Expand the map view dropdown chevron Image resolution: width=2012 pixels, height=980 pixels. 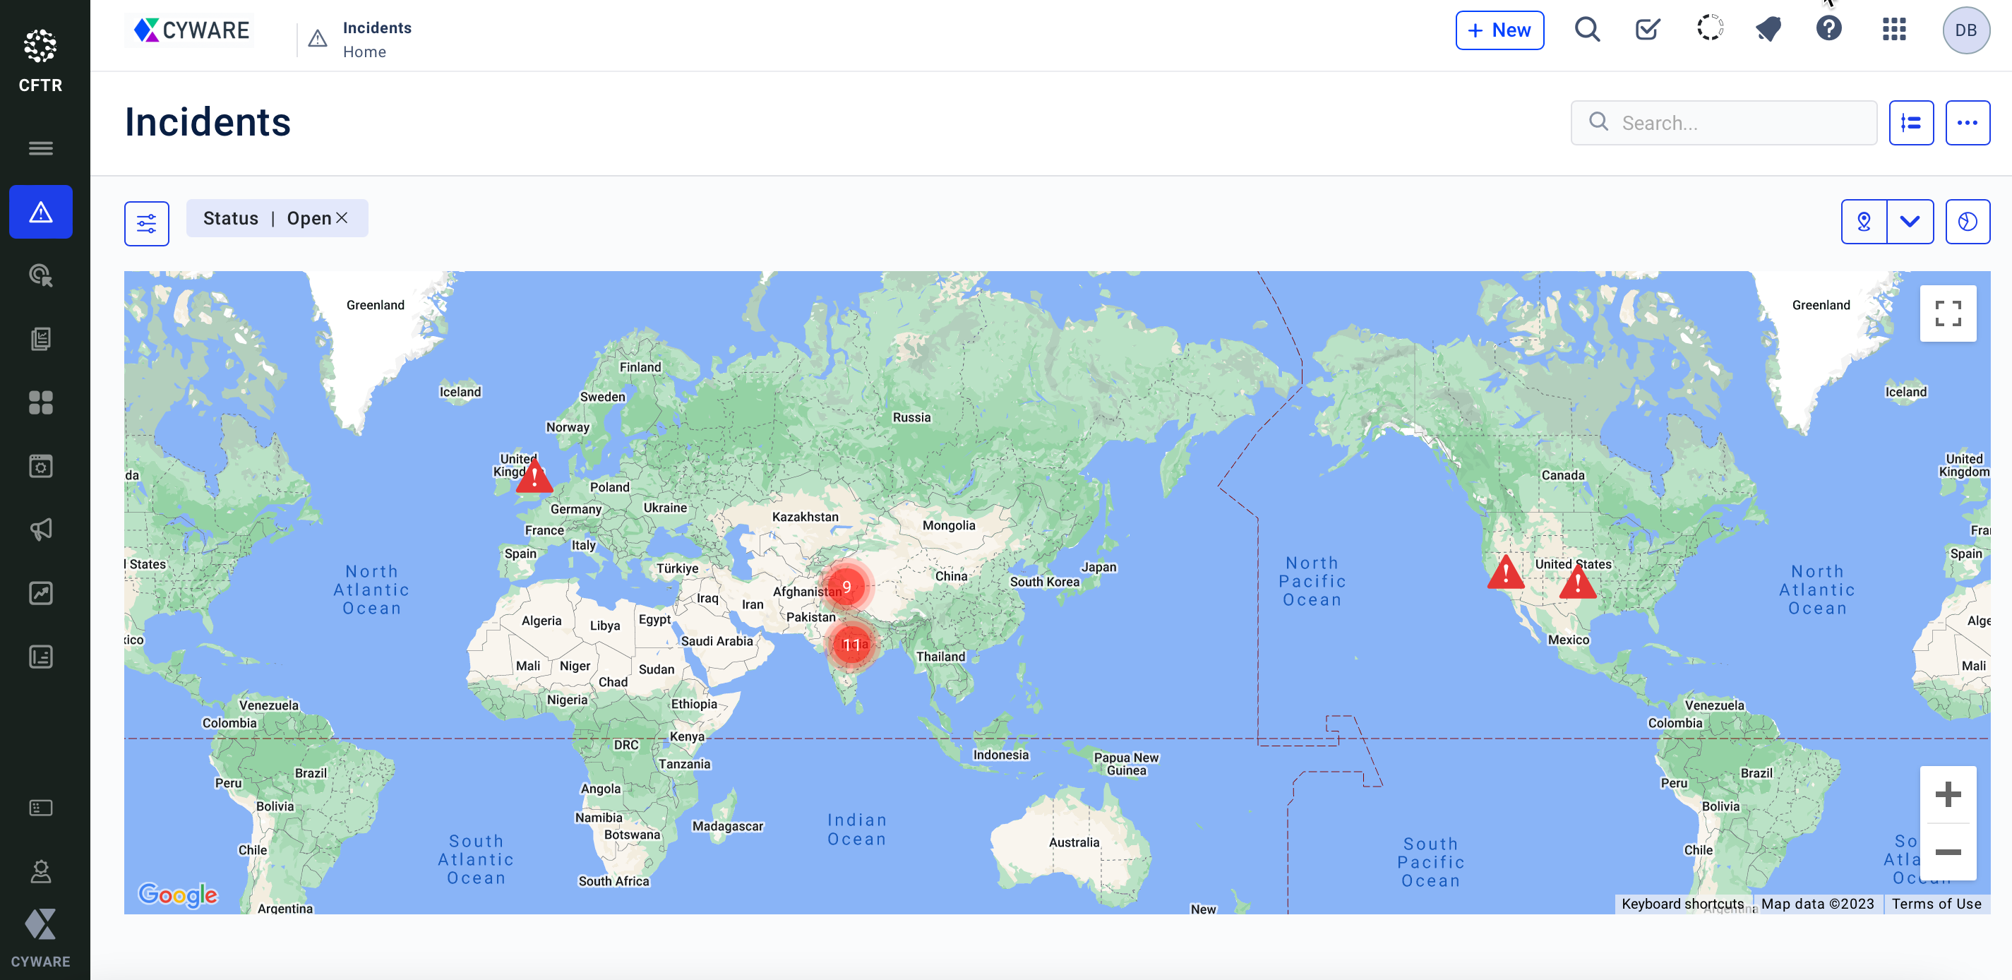(x=1910, y=222)
